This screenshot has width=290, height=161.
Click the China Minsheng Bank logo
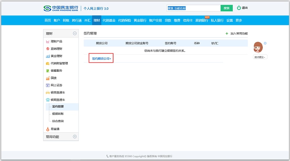(60, 8)
